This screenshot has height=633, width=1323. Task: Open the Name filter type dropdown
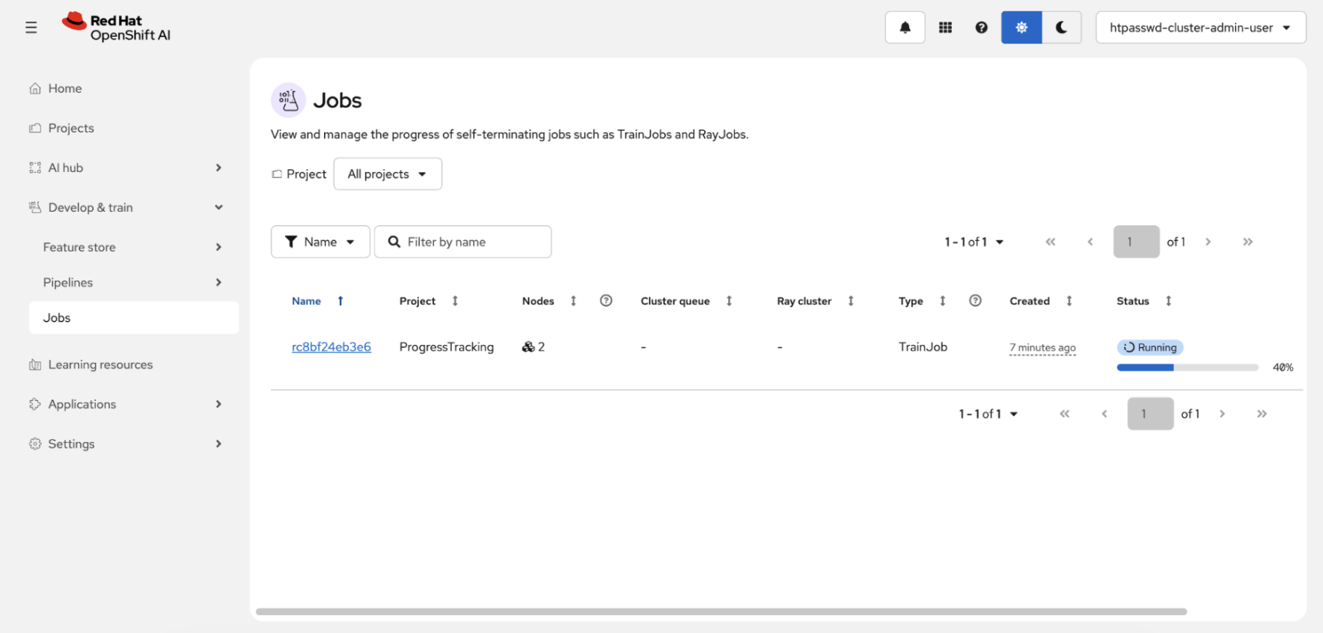320,242
